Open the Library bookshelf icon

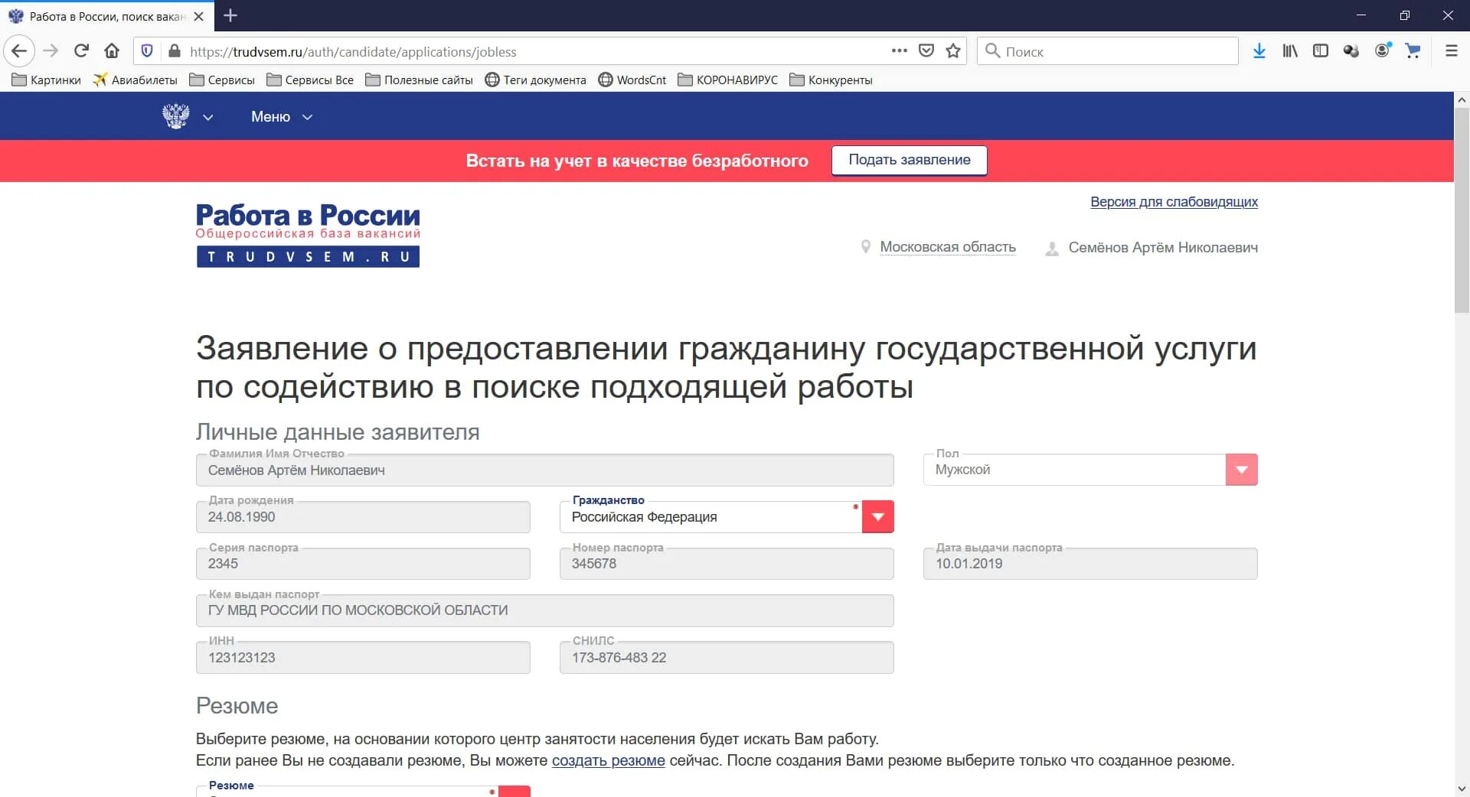point(1290,51)
